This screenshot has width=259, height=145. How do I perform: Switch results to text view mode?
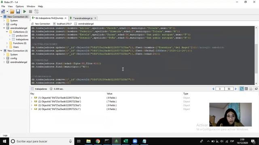(251, 89)
